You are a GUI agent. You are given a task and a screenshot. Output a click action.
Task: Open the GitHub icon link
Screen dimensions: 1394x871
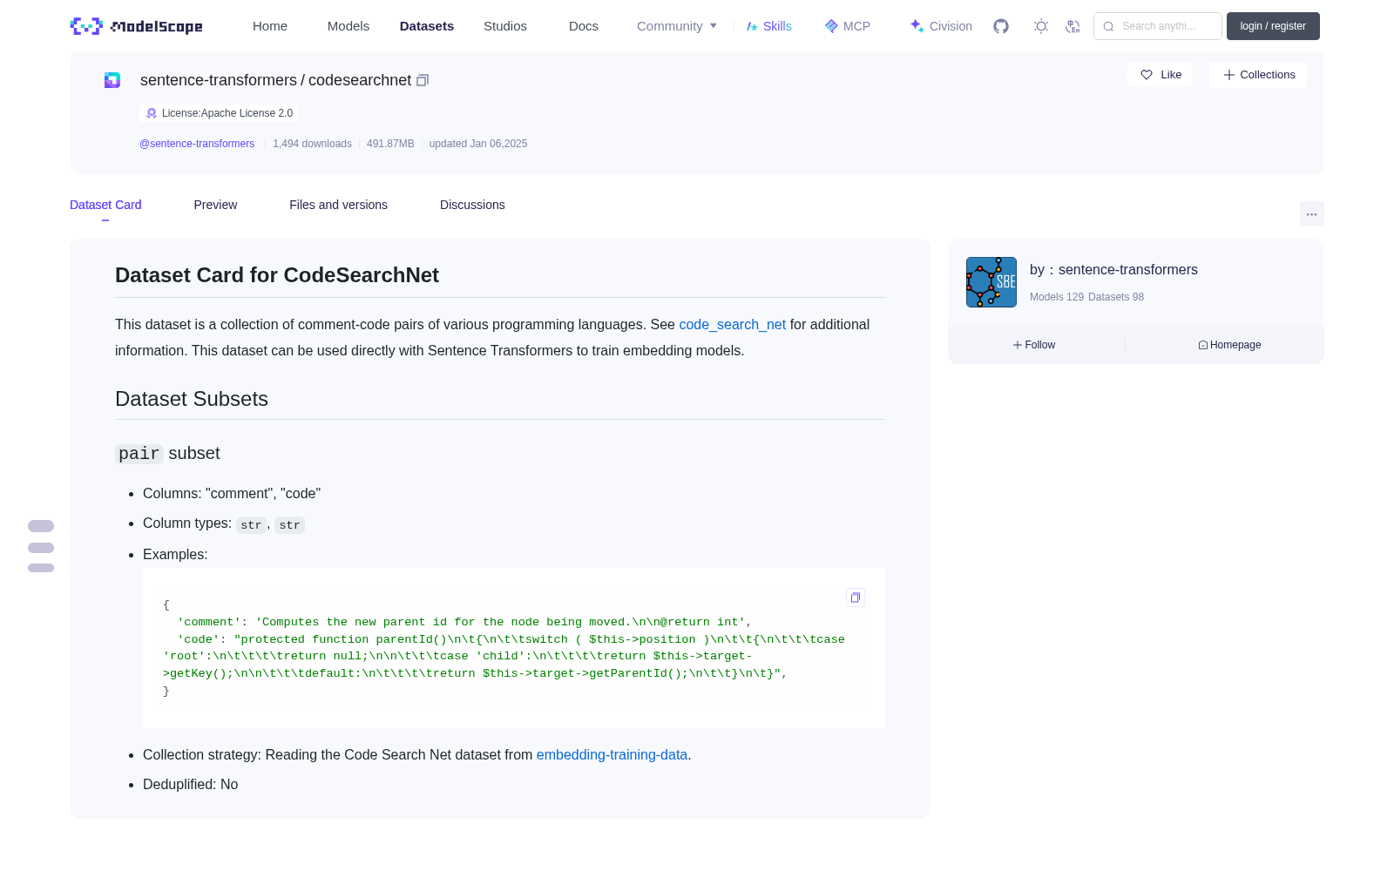point(1001,26)
